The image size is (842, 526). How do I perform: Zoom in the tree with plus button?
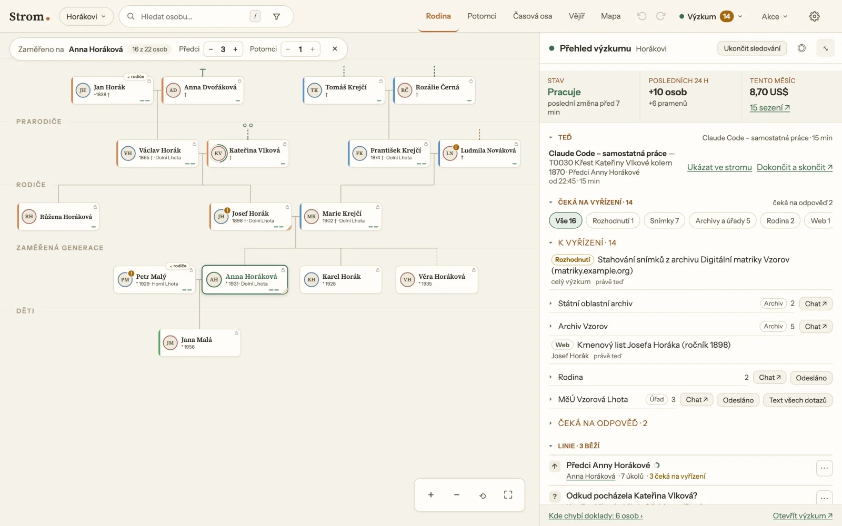click(431, 495)
